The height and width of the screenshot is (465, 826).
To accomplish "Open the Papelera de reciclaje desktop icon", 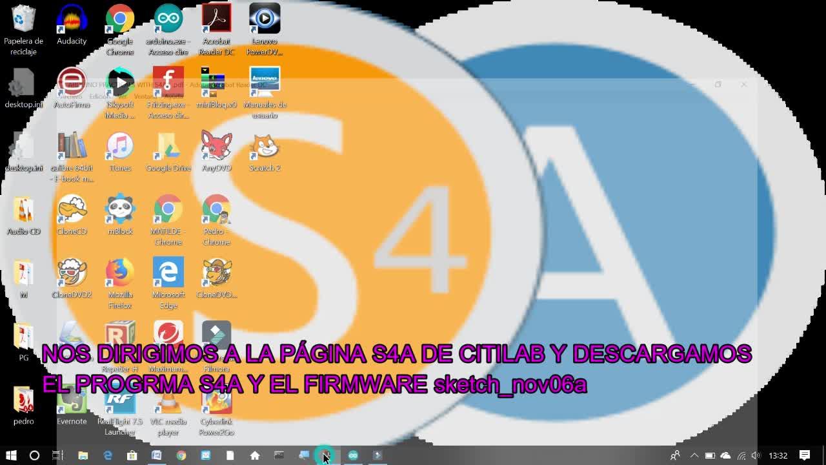I will [23, 30].
